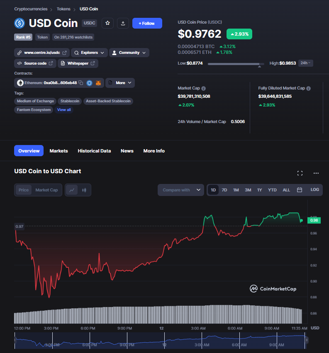Click the Token badge
The height and width of the screenshot is (353, 329).
(x=42, y=37)
